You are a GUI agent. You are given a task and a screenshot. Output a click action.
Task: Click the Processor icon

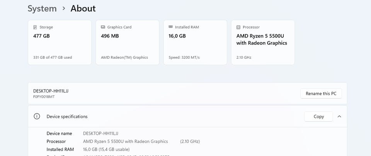[238, 27]
